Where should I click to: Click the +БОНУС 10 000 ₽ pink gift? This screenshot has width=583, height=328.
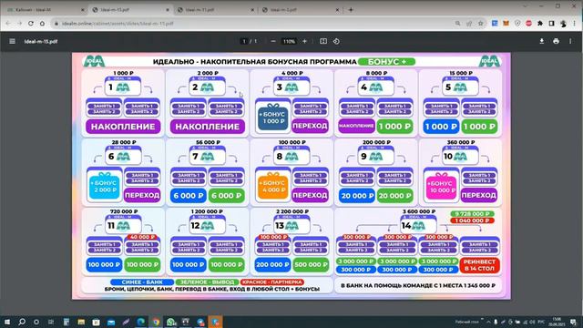coord(441,186)
